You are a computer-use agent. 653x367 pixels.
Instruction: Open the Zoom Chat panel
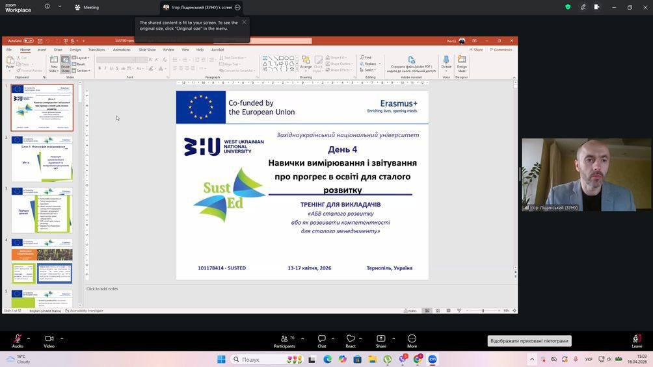pos(321,338)
